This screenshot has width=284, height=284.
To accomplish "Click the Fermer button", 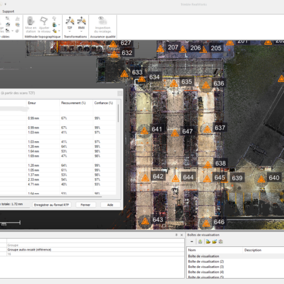I will (85, 205).
